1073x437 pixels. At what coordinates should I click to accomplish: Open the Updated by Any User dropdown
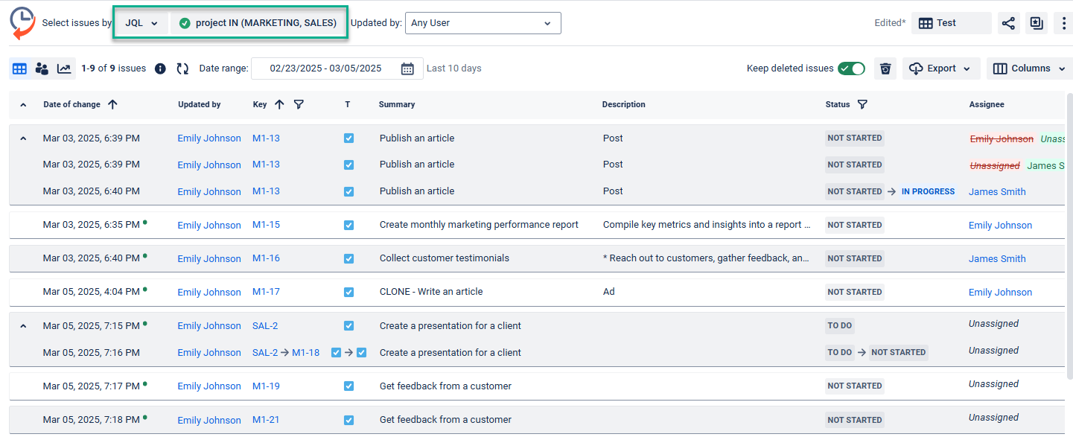click(x=483, y=23)
